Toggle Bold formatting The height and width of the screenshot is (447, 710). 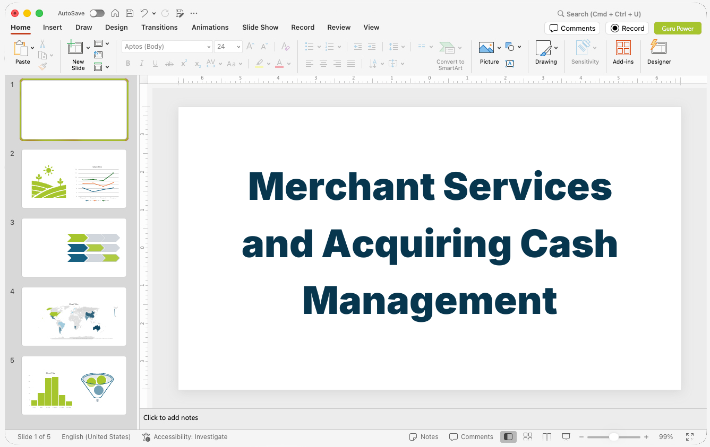pyautogui.click(x=128, y=64)
